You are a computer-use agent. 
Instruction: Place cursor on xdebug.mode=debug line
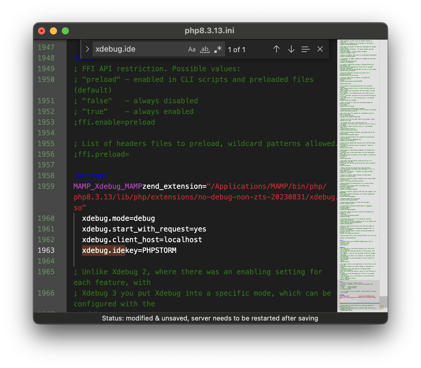point(118,218)
